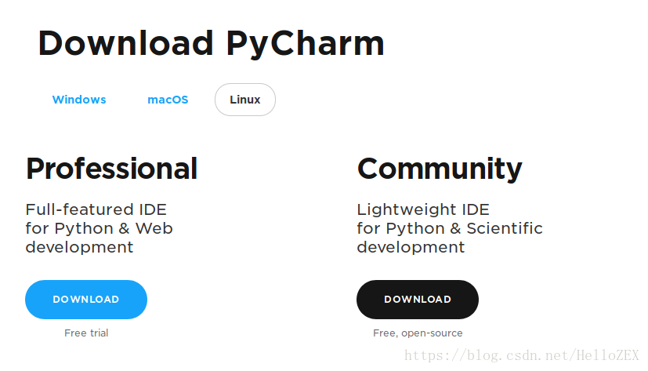Click the word "Download" in page title
Viewport: 648px width, 371px height.
125,43
